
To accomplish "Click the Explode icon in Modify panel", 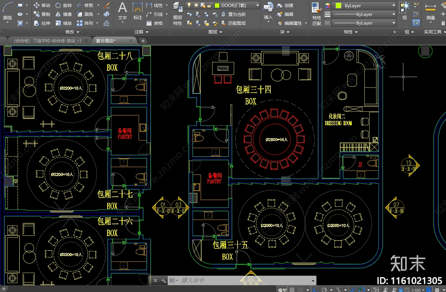I will [x=106, y=14].
